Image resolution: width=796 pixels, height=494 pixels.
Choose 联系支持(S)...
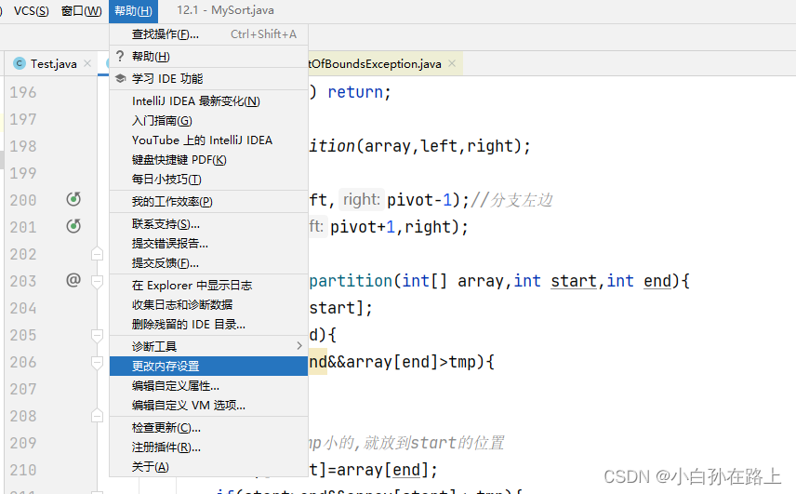pyautogui.click(x=208, y=224)
